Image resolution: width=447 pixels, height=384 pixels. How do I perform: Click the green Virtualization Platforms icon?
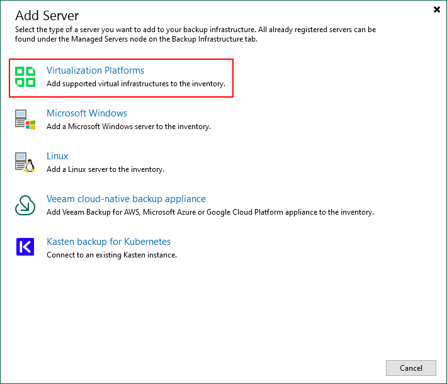(25, 77)
